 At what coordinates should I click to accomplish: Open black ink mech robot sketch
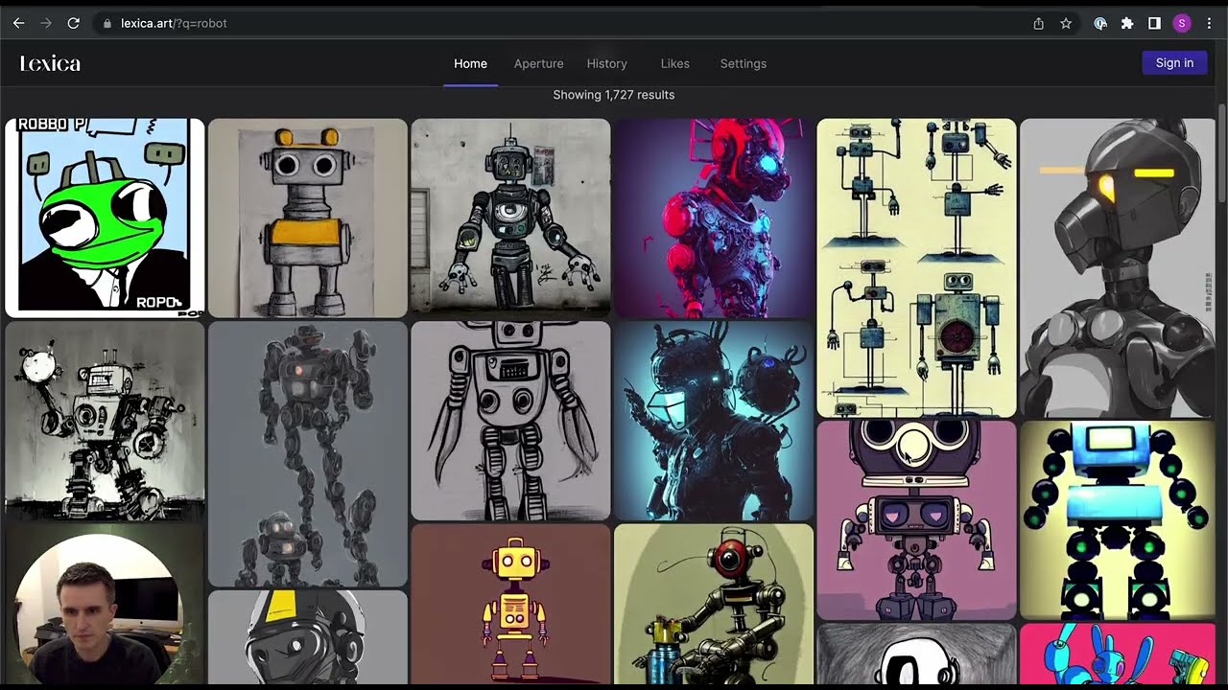pyautogui.click(x=105, y=421)
